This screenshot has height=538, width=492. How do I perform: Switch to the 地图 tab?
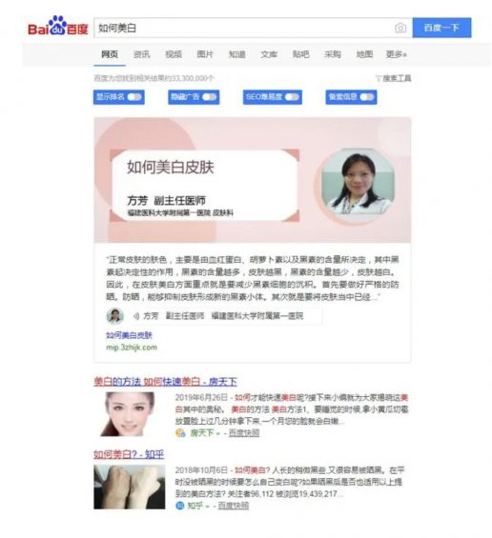364,54
